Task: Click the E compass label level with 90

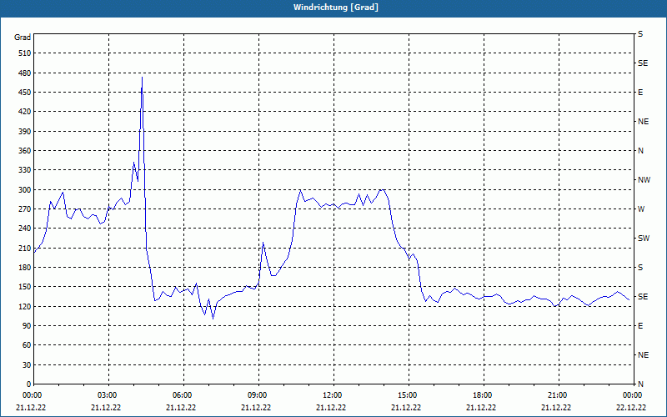Action: [x=640, y=325]
